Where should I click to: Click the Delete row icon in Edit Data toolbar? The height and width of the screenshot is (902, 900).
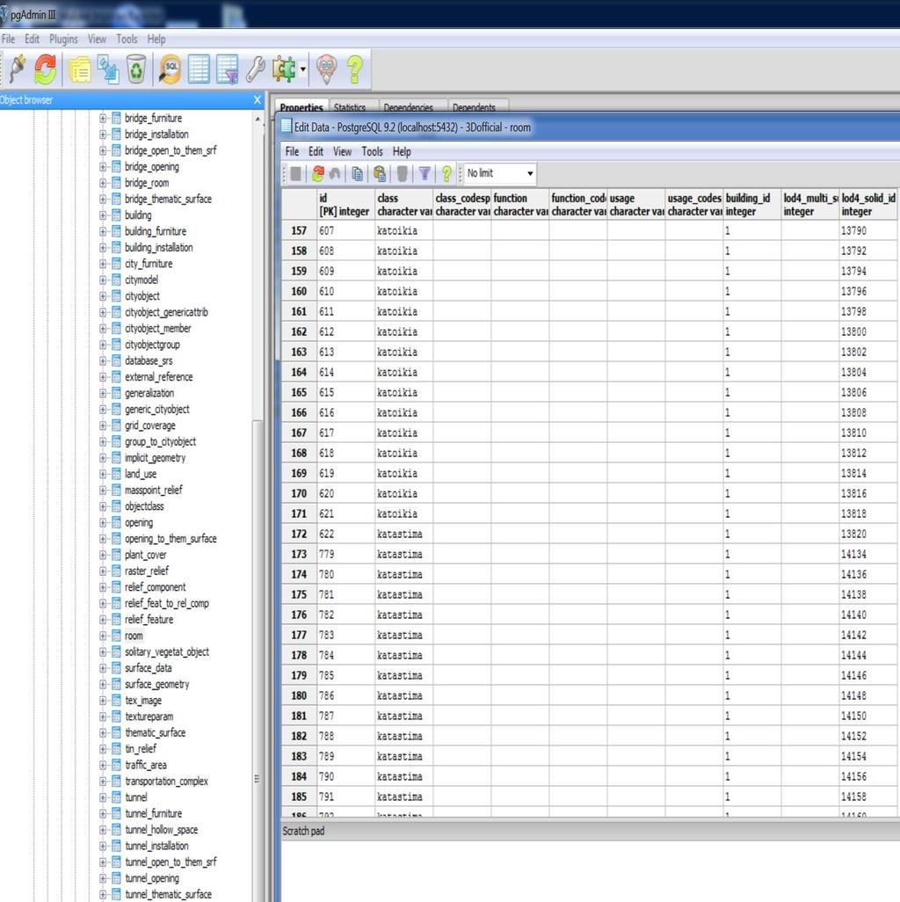coord(402,174)
